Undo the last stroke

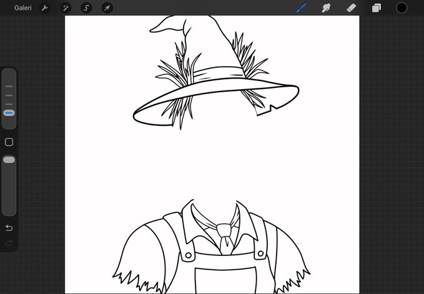click(9, 228)
